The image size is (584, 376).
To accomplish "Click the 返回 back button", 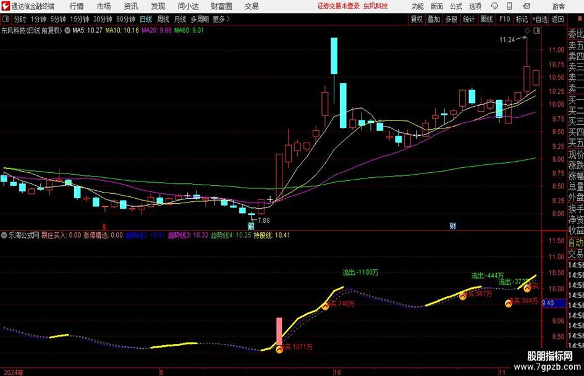I will coord(557,19).
